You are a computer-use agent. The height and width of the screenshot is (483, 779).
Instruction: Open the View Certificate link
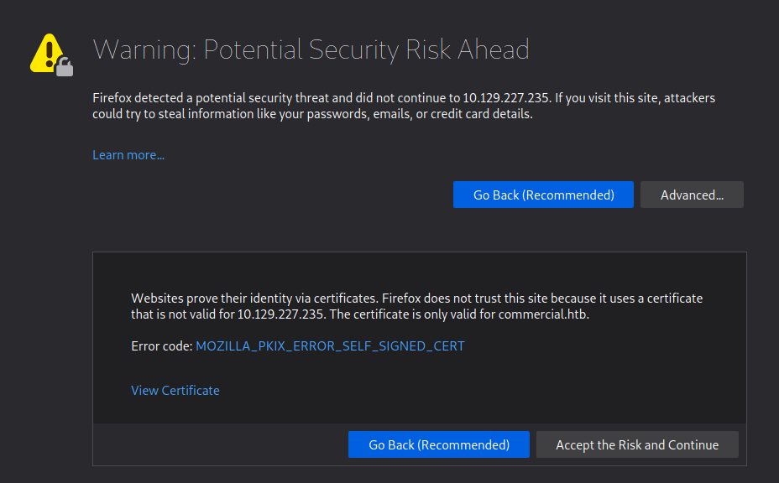click(175, 391)
